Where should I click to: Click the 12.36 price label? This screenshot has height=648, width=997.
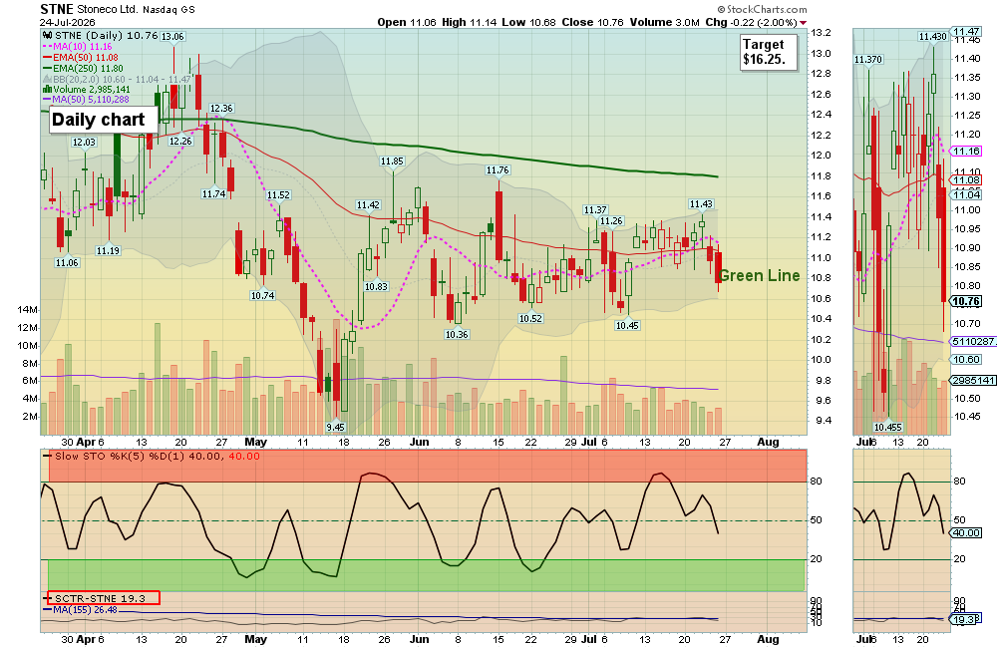tap(221, 108)
